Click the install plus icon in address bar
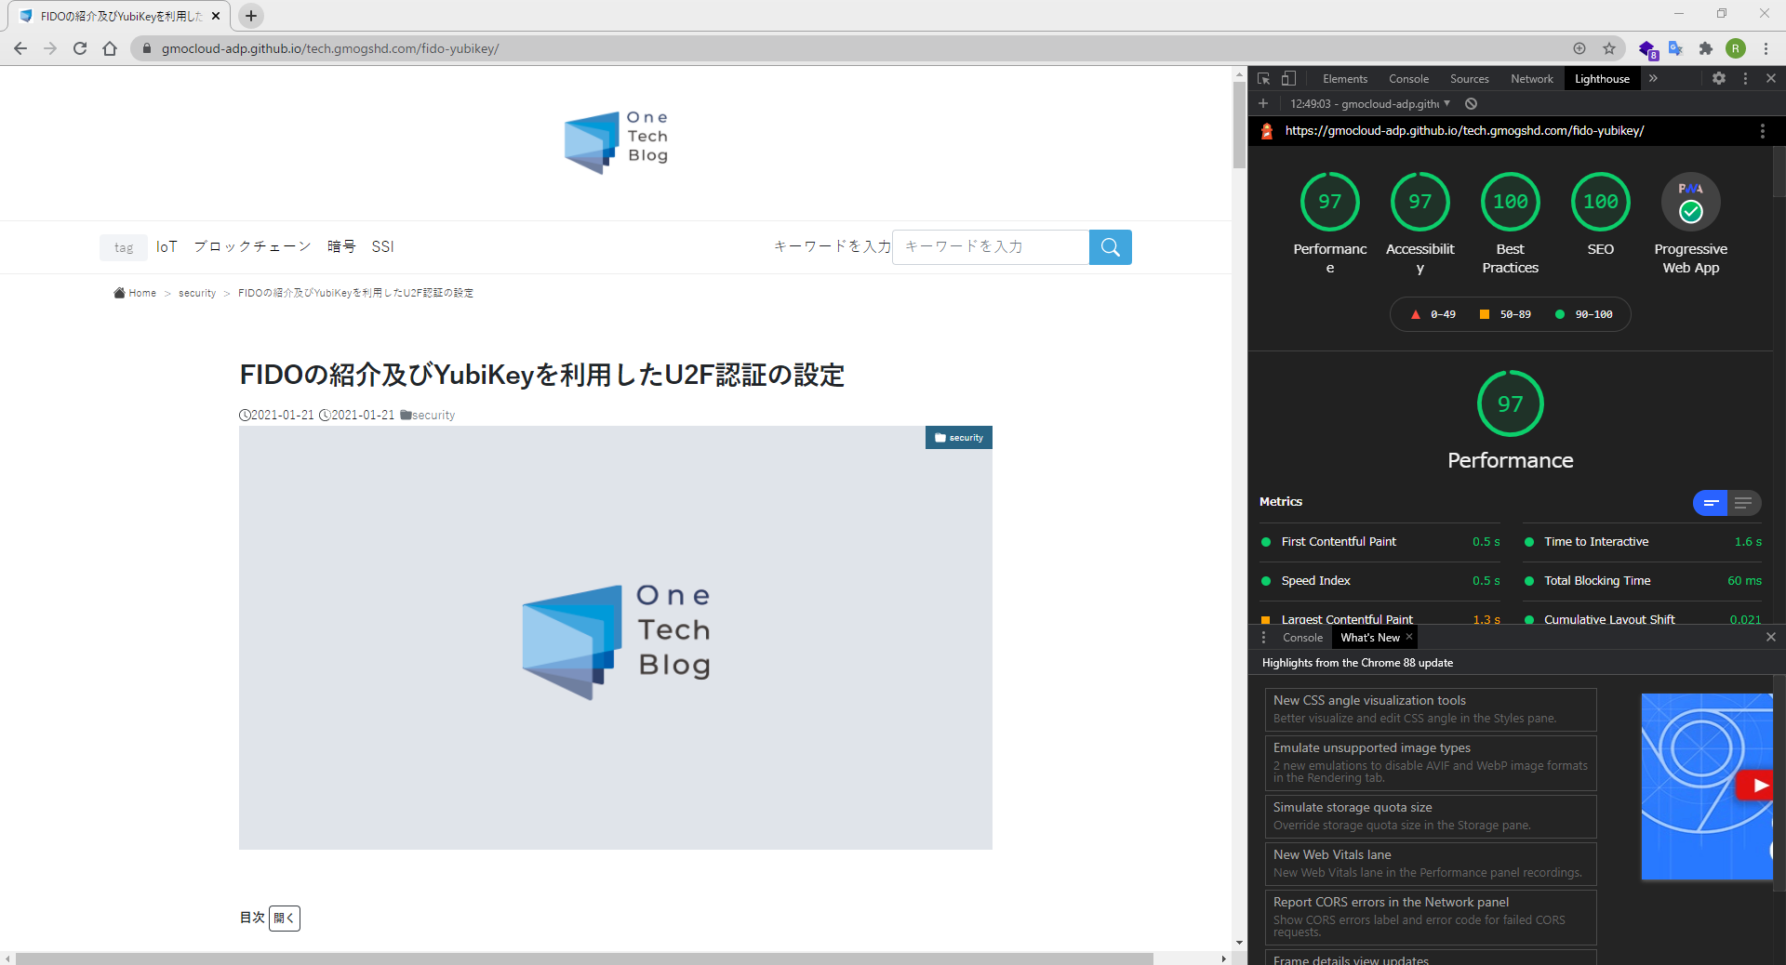1786x965 pixels. tap(1579, 48)
